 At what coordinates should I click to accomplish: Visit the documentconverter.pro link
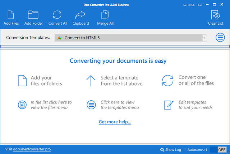[32, 149]
